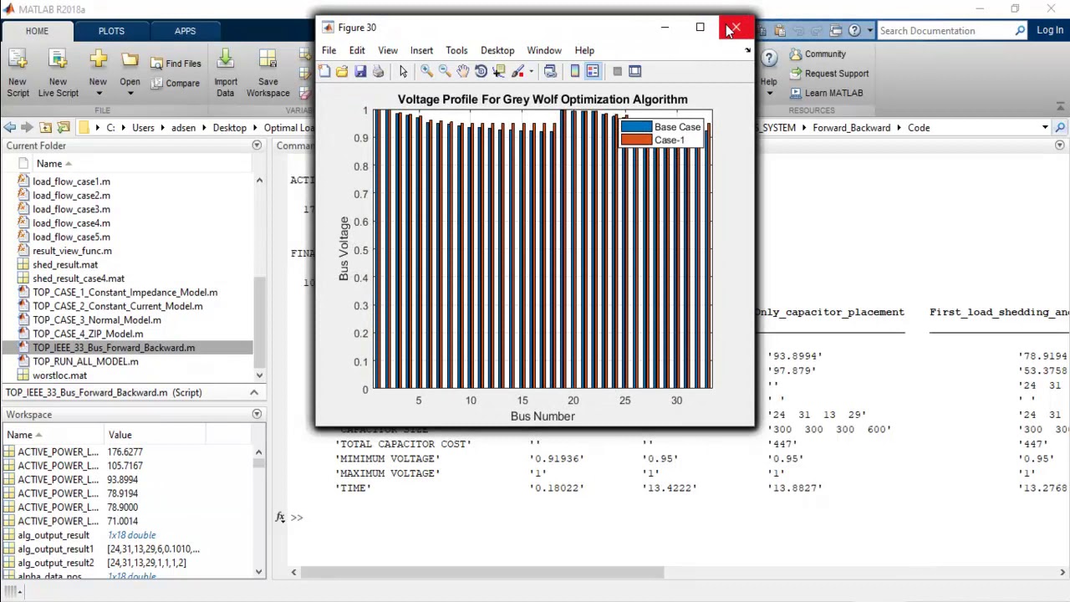The width and height of the screenshot is (1070, 602).
Task: Select shed_result.mat file
Action: pos(65,265)
